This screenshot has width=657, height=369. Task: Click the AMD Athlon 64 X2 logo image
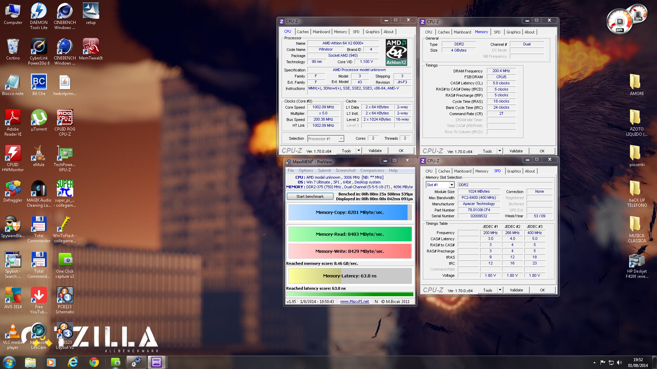coord(396,52)
